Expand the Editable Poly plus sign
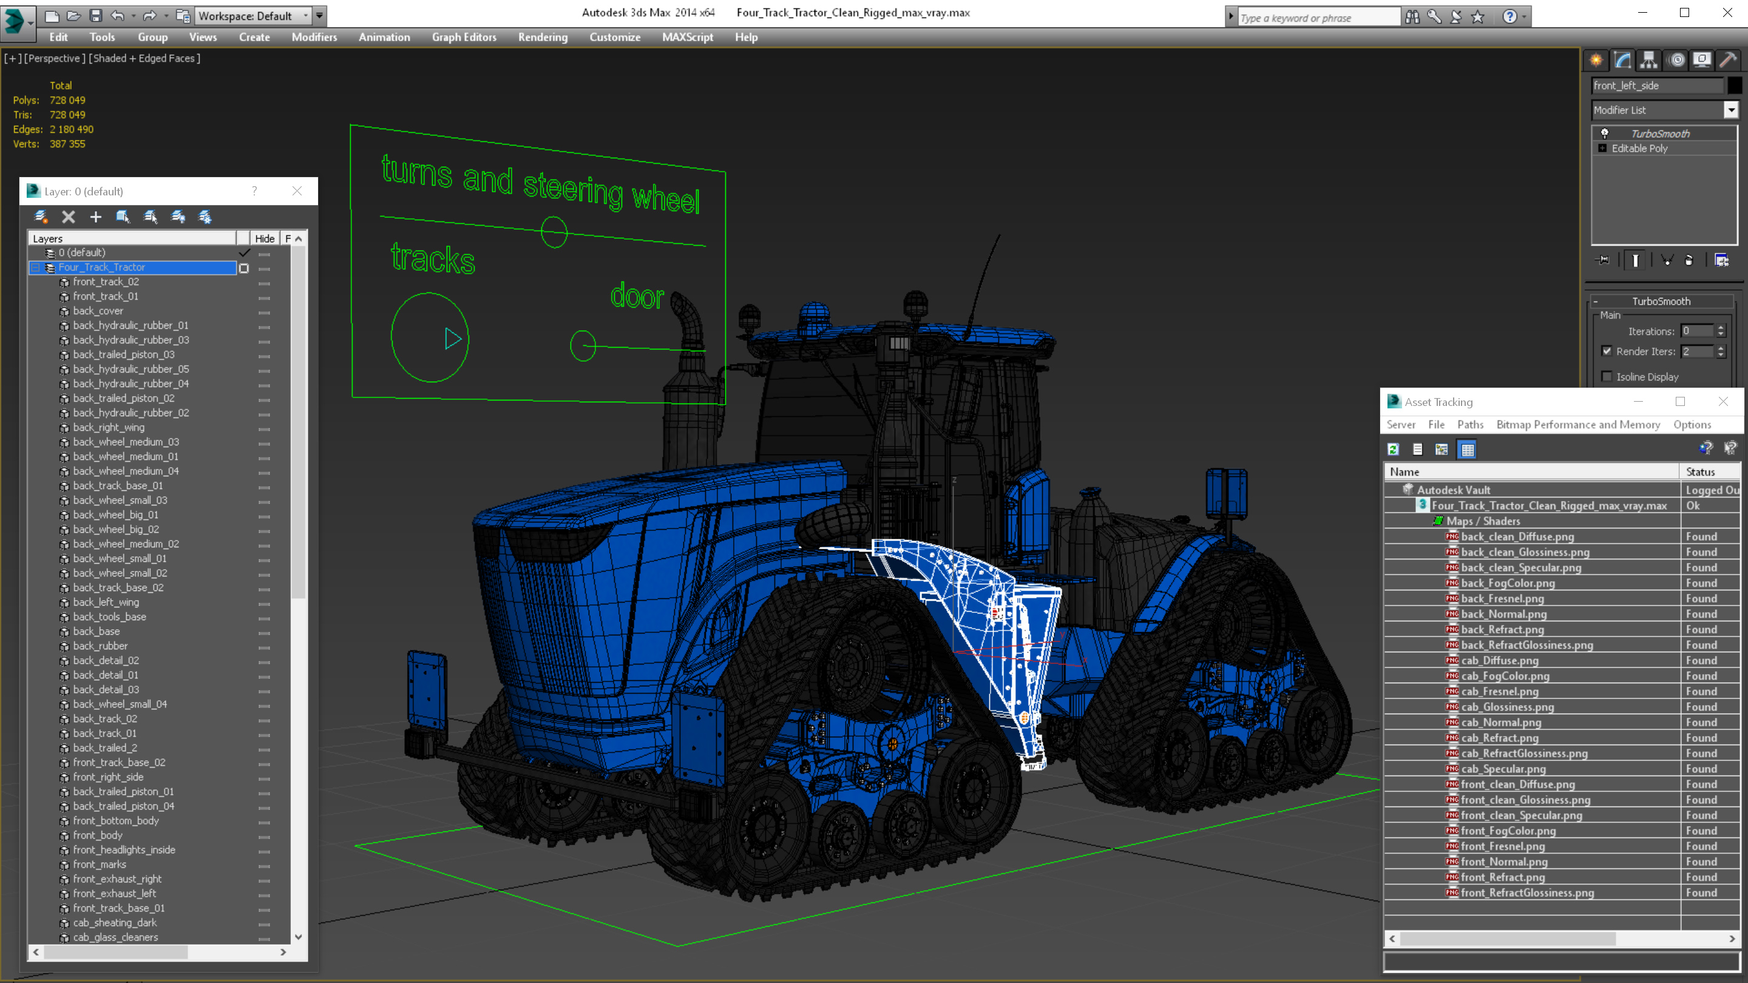 [1603, 148]
